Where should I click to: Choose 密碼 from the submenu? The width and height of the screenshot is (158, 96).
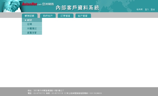(x=32, y=24)
